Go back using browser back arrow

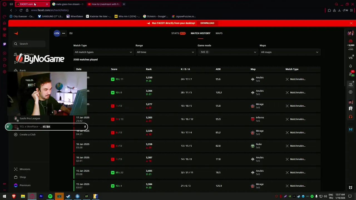[x=11, y=10]
